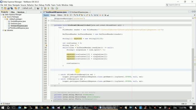Open the dropdown arrow beside Profile Project
196x110 pixels.
(58, 8)
